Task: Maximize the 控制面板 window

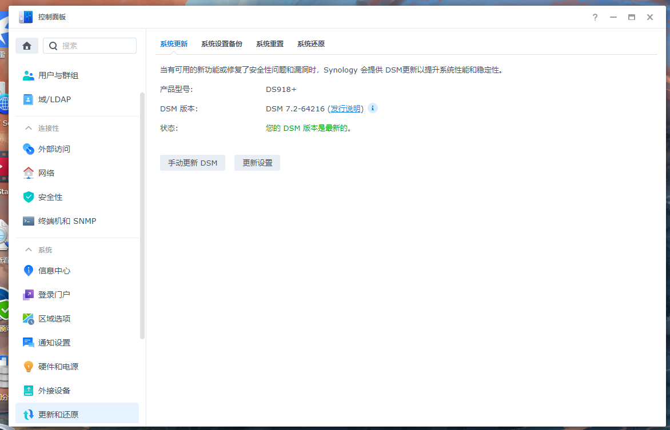Action: [632, 17]
